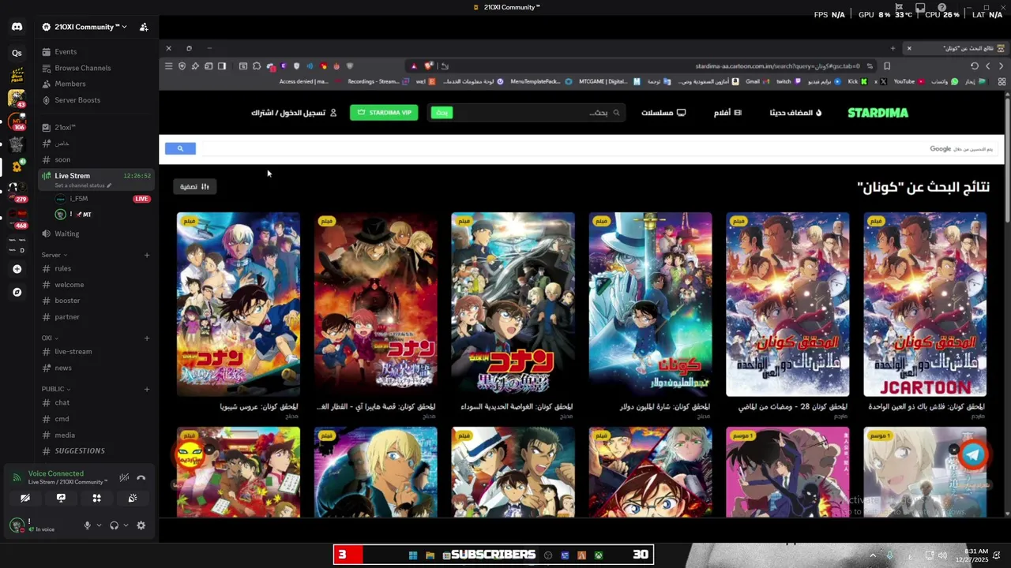Viewport: 1011px width, 568px height.
Task: Collapse the PUBLIC channel category
Action: [56, 389]
